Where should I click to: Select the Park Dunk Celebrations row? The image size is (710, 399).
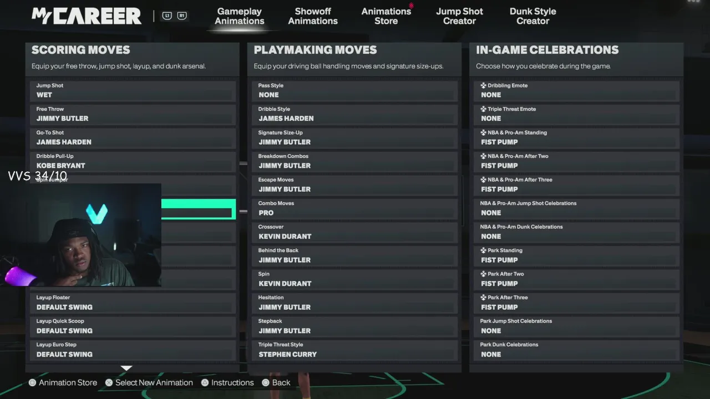point(577,350)
